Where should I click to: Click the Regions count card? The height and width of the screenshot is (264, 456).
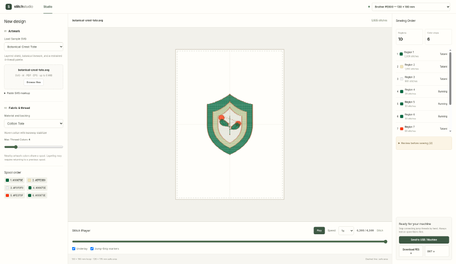click(409, 37)
